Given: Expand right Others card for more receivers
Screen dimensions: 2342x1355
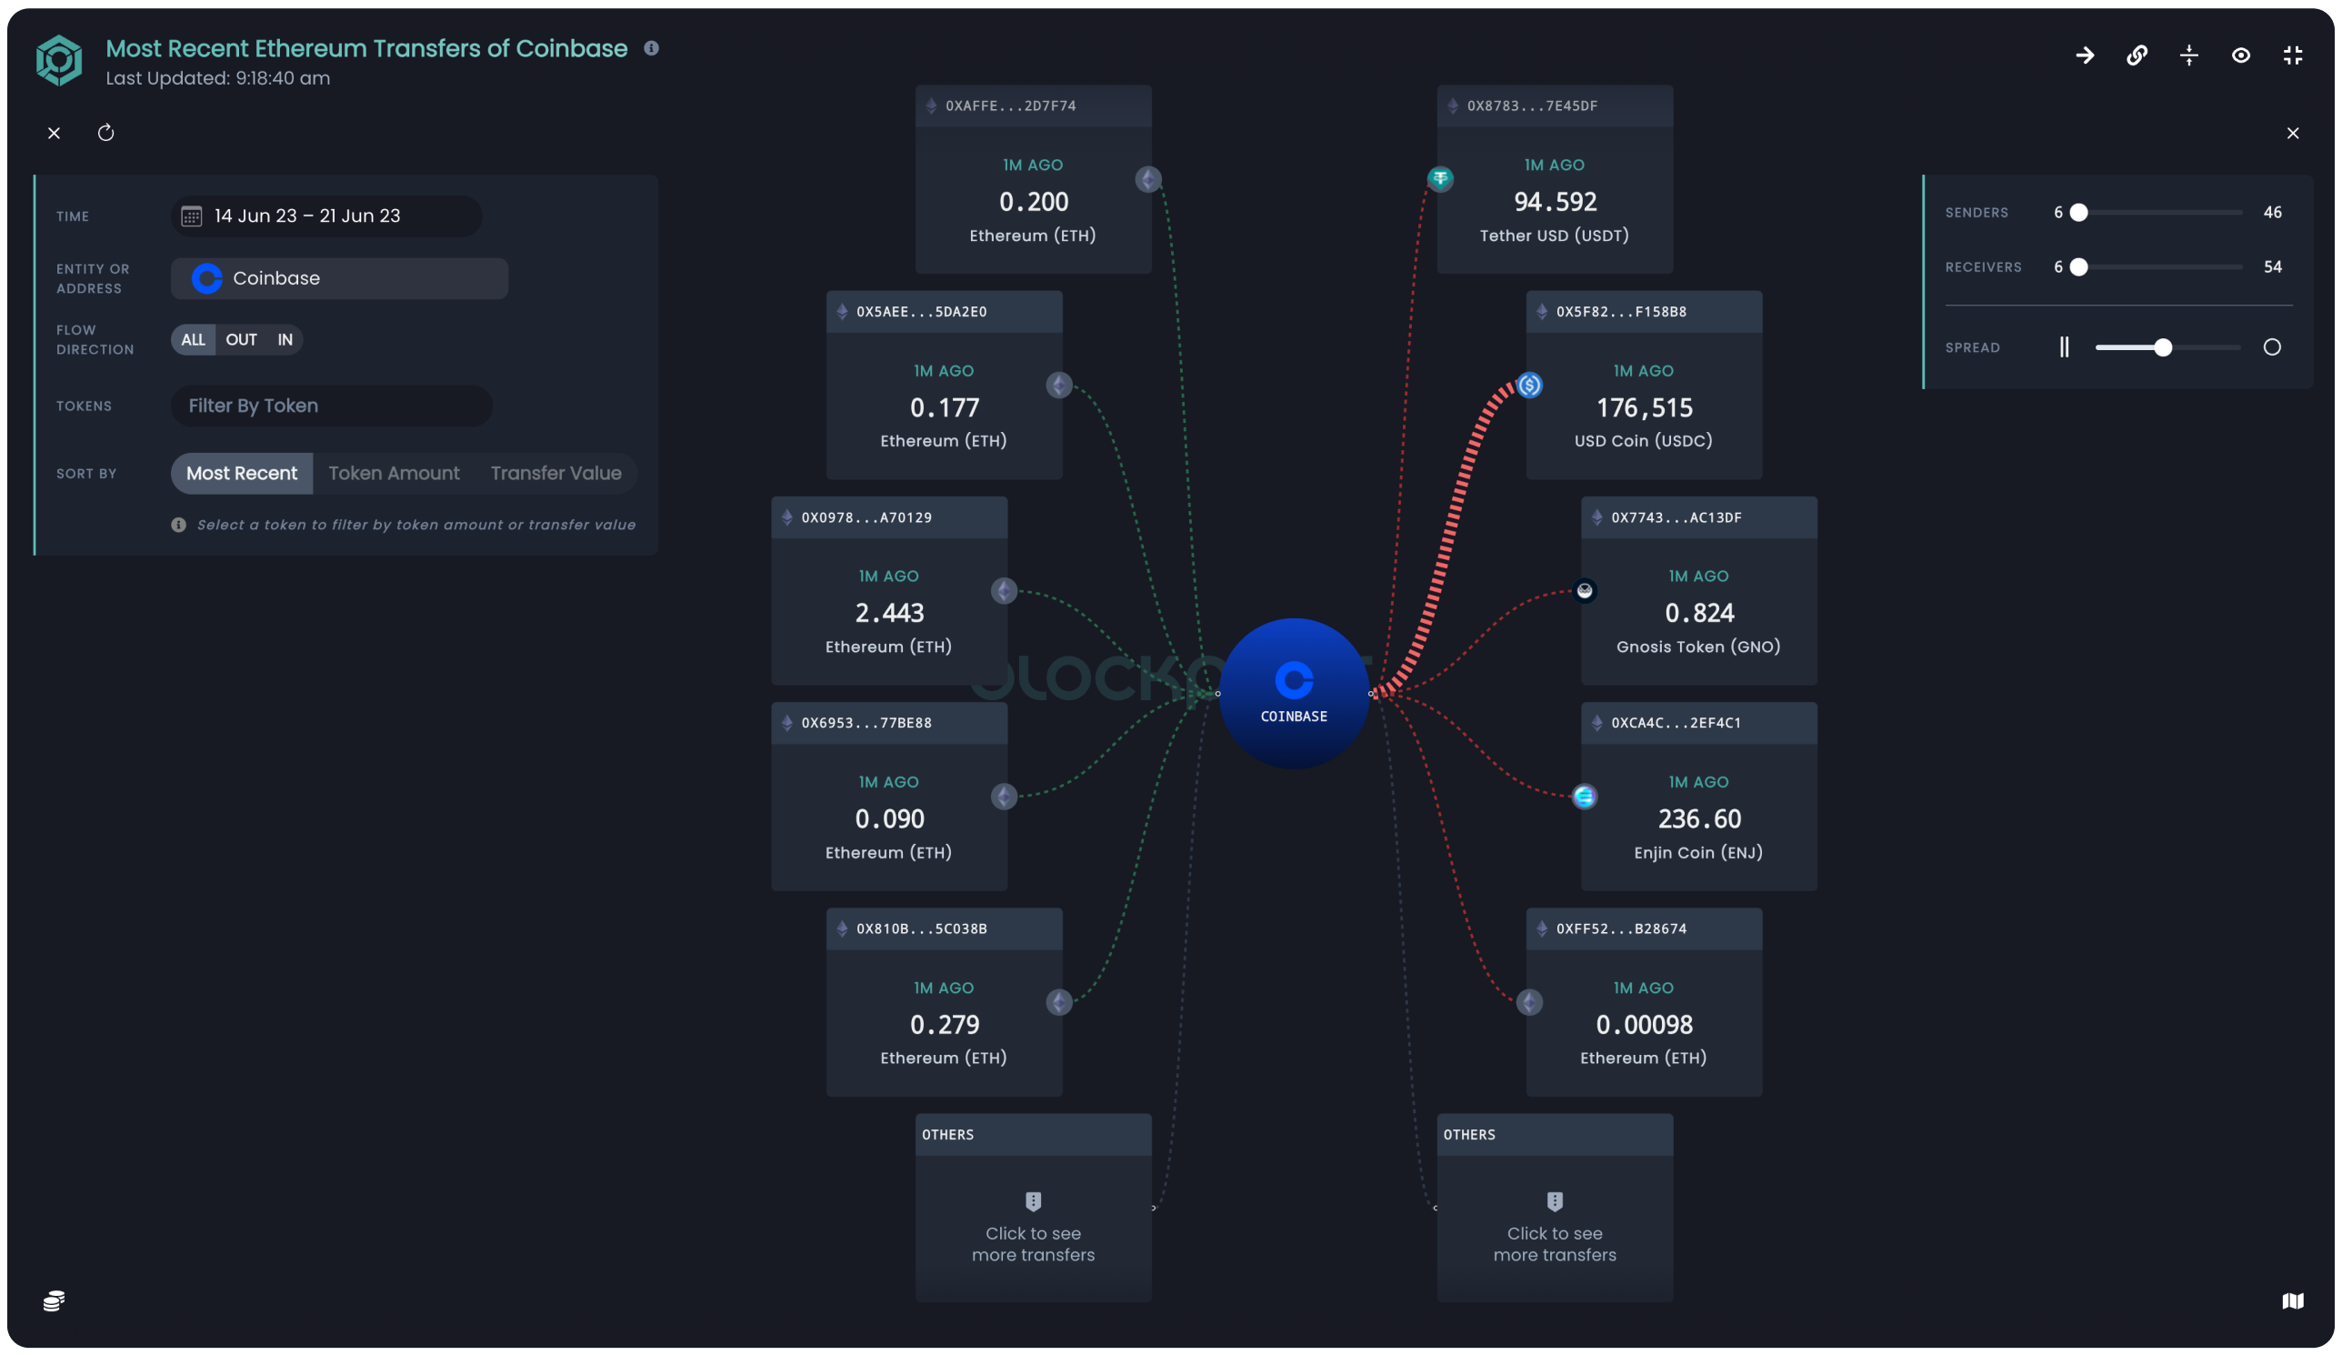Looking at the screenshot, I should pyautogui.click(x=1555, y=1208).
